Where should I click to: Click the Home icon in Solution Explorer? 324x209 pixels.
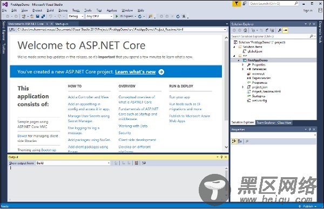[245, 30]
